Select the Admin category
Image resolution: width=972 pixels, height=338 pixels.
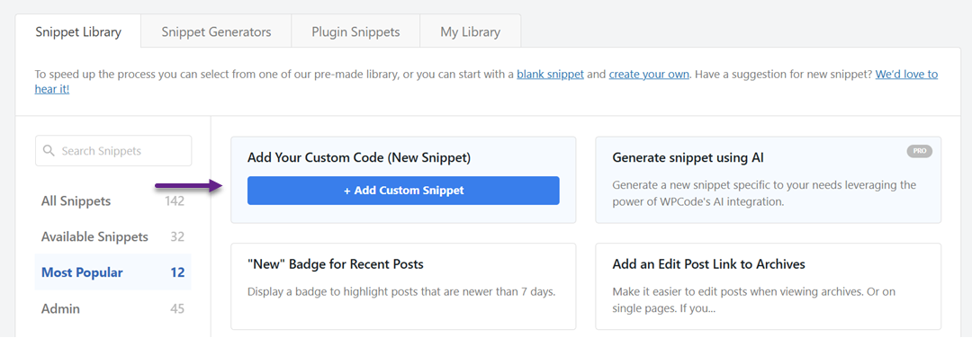pos(112,308)
